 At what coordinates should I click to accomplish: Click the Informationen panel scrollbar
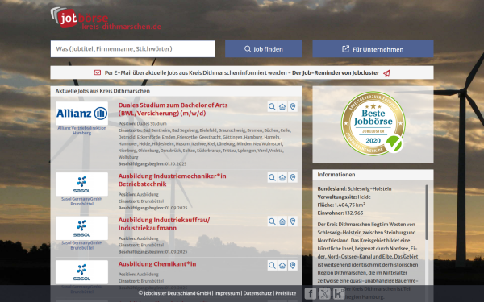coord(427,213)
